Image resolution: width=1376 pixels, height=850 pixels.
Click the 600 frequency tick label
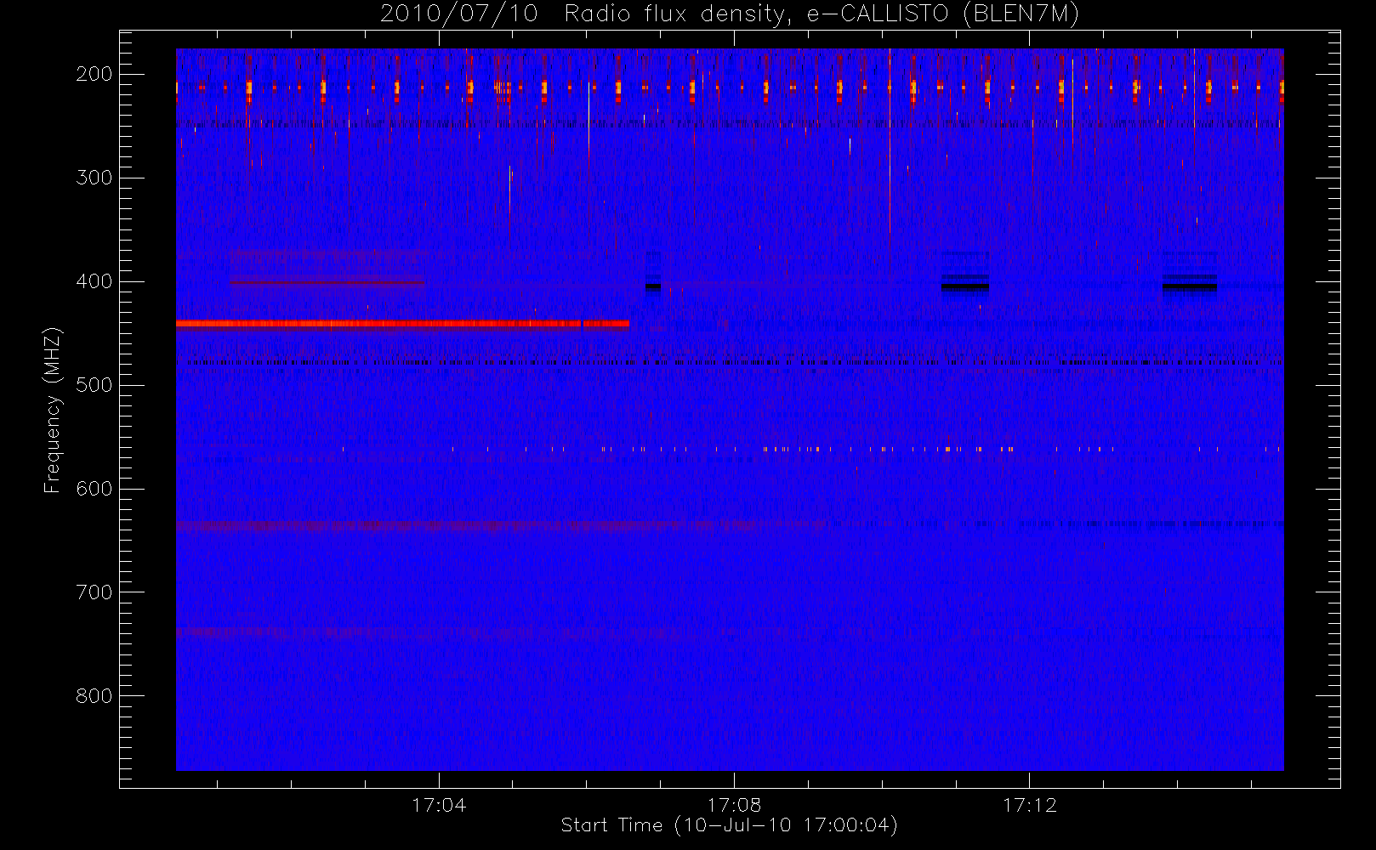[x=94, y=489]
